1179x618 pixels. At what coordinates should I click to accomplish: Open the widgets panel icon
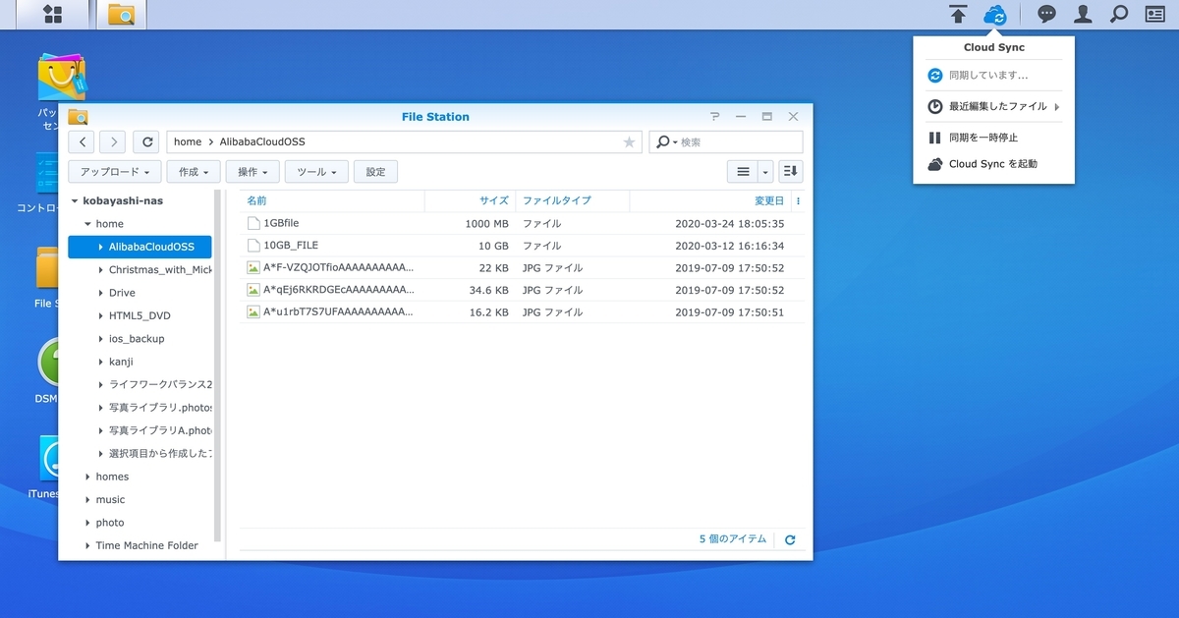1154,15
